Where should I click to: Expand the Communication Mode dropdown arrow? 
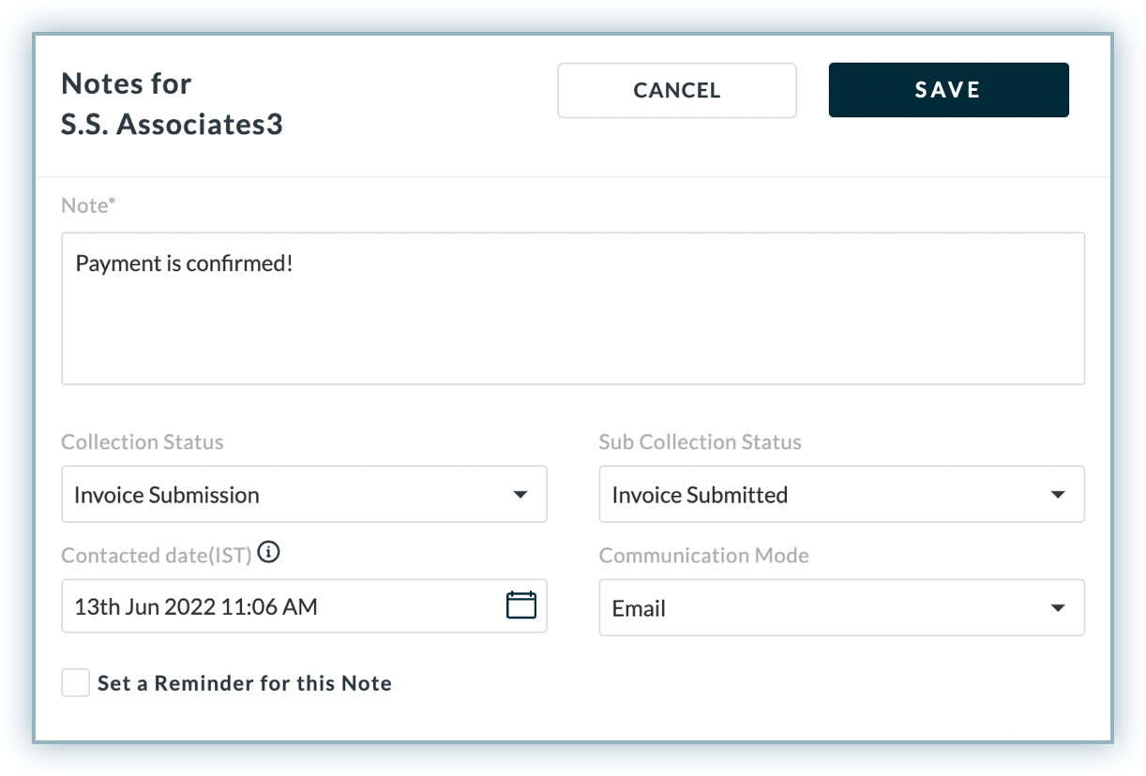tap(1058, 608)
